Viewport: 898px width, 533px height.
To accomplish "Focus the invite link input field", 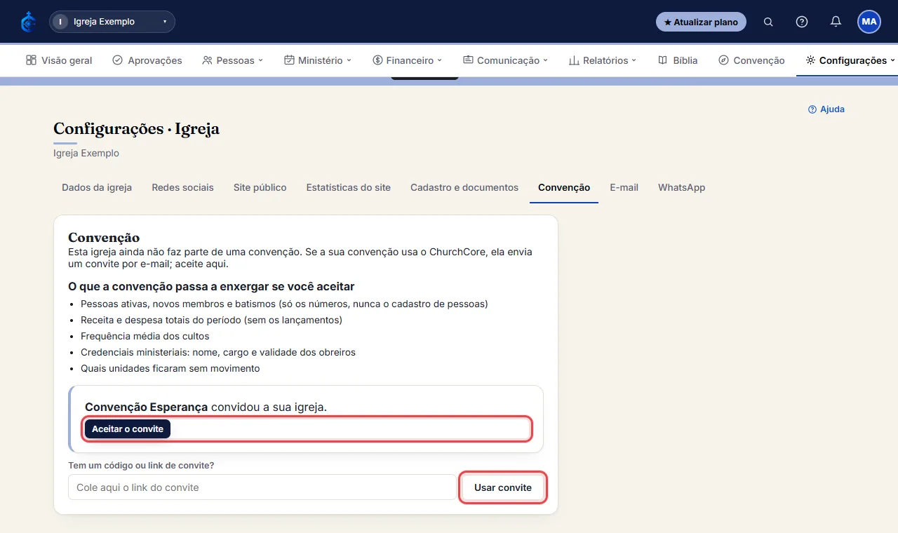I will click(262, 487).
